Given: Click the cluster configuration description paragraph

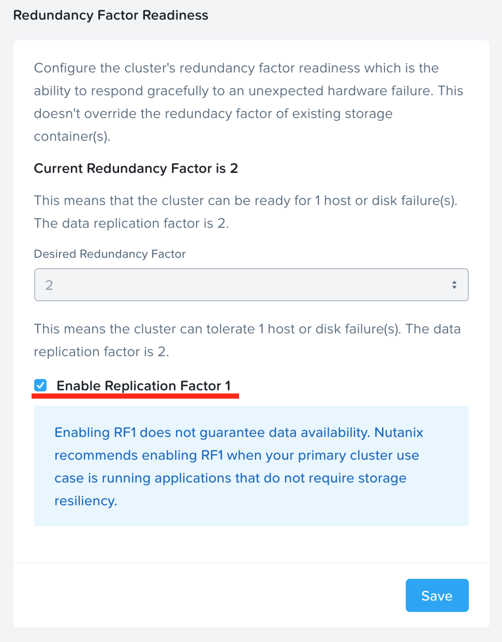Looking at the screenshot, I should pyautogui.click(x=248, y=102).
